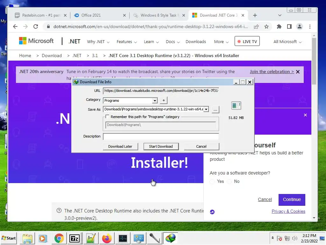
Task: Click the share page icon in address bar
Action: pos(256,26)
